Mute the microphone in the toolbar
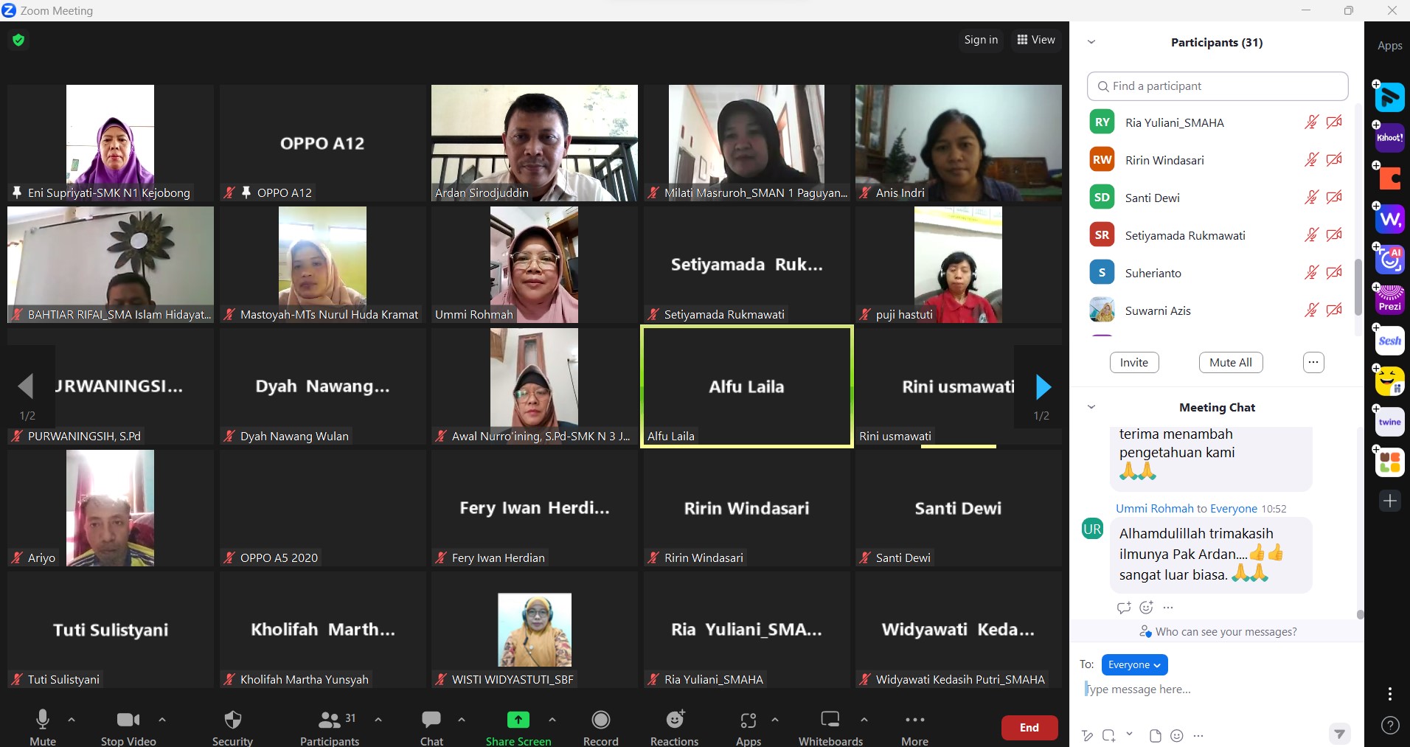 (43, 726)
